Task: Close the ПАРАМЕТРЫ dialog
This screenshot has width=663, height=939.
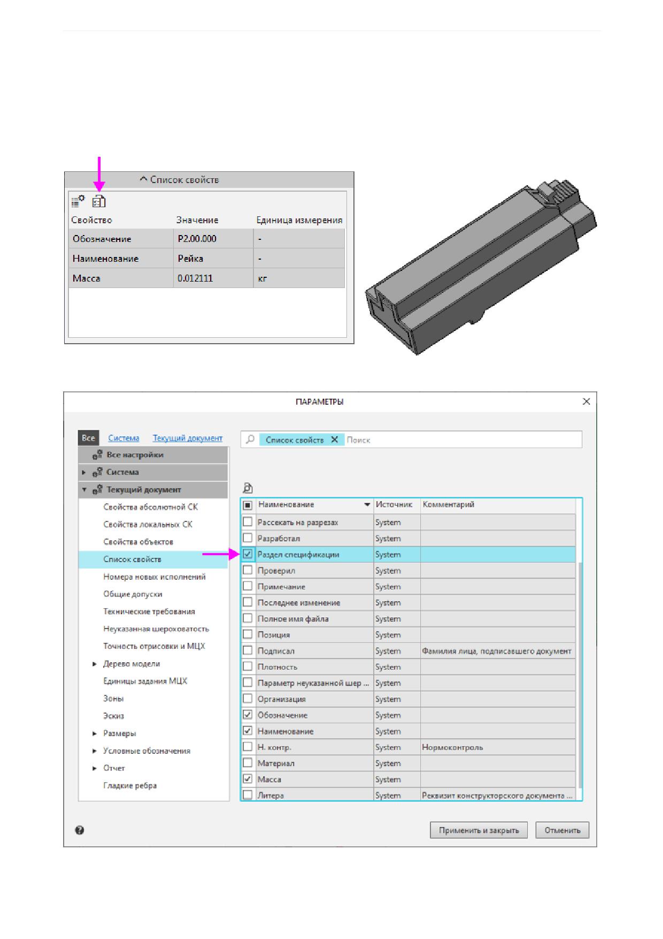Action: coord(586,402)
